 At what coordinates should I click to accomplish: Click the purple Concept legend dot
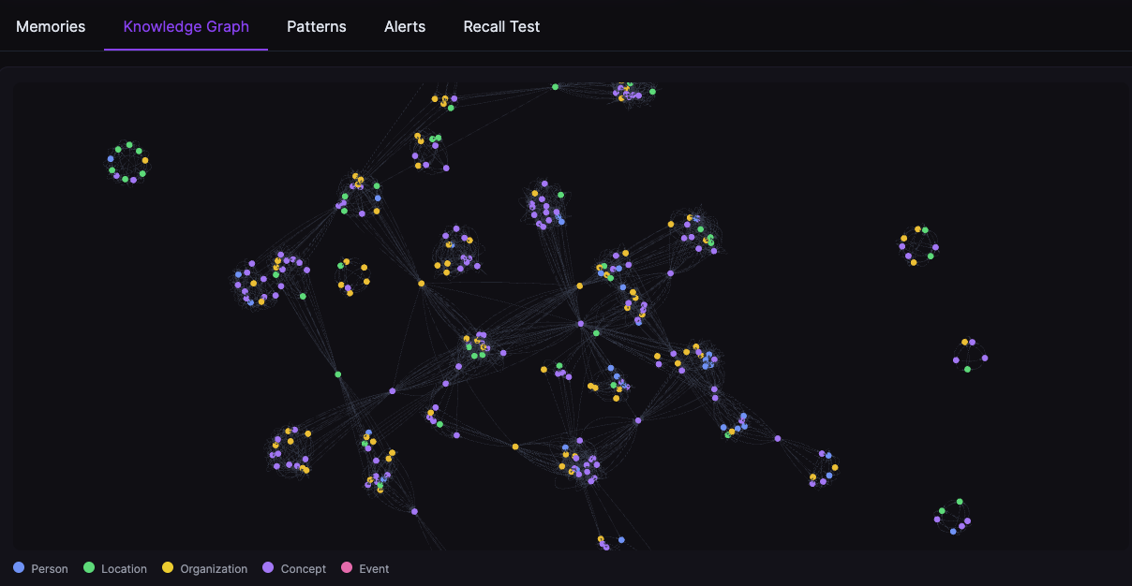click(268, 567)
